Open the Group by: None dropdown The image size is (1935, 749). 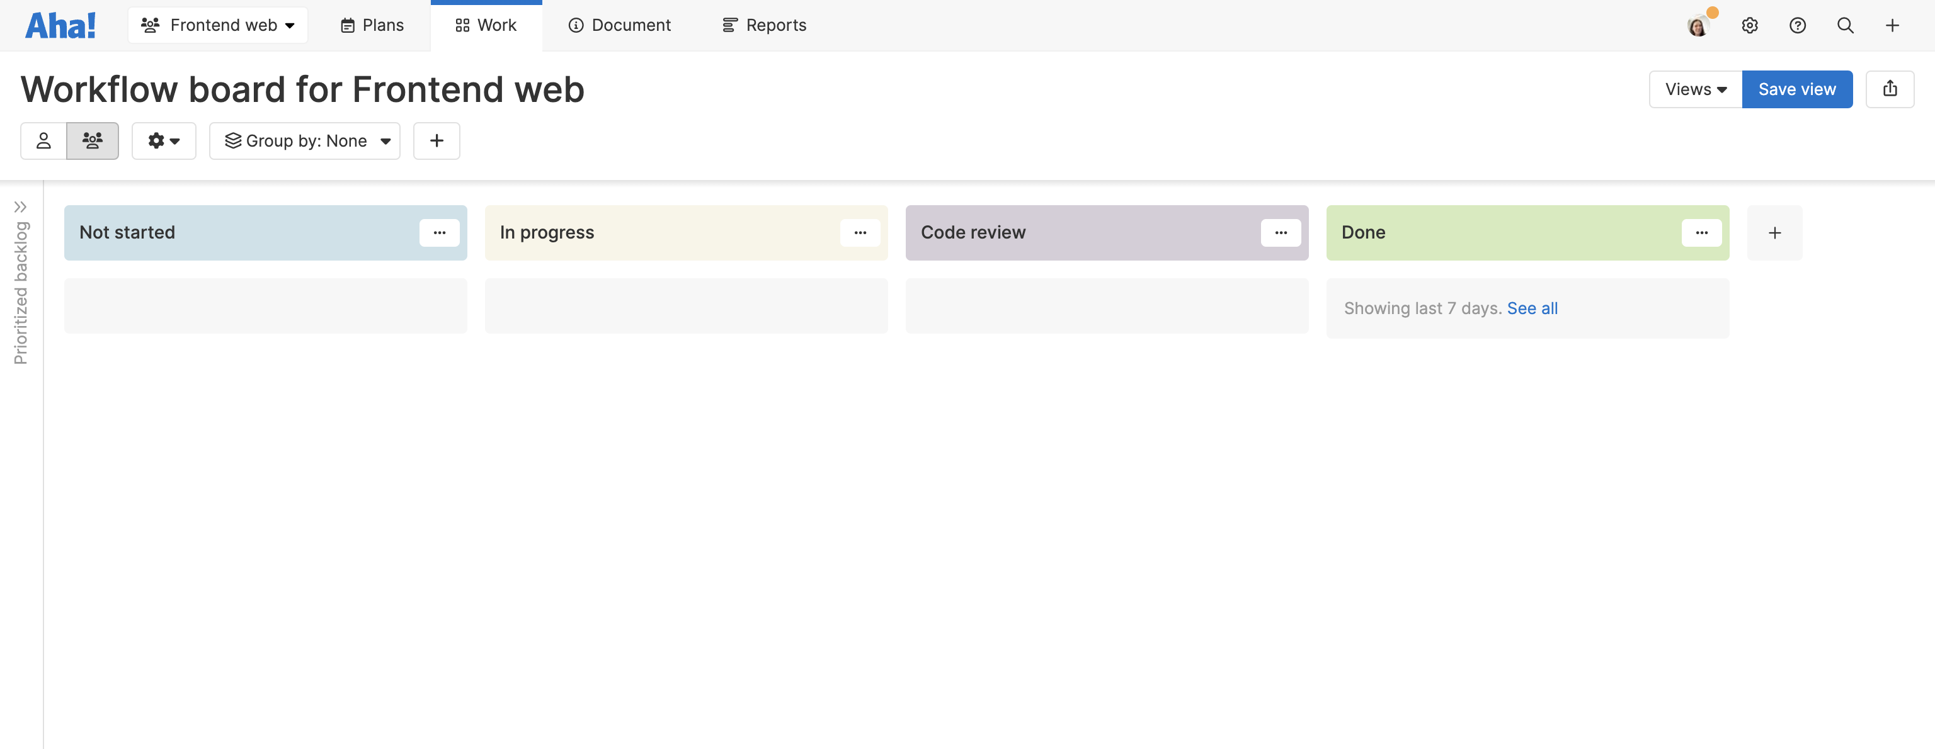pyautogui.click(x=305, y=140)
